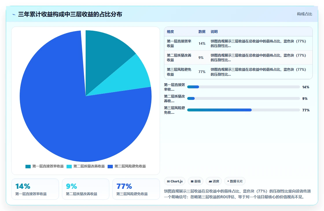This screenshot has width=324, height=211.
Task: Toggle 第一层直接效率收益 legend swatch
Action: 28,167
